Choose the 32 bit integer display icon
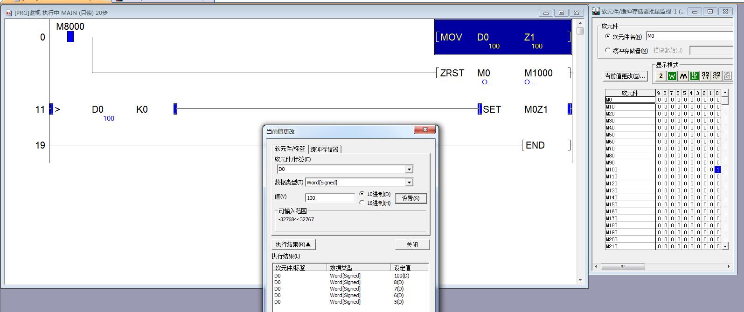The image size is (744, 312). pyautogui.click(x=705, y=76)
